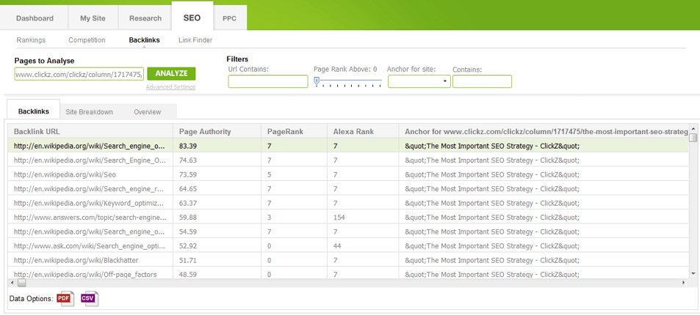
Task: Select the wiki/Search_Engine_O... backlink URL
Action: (x=90, y=160)
